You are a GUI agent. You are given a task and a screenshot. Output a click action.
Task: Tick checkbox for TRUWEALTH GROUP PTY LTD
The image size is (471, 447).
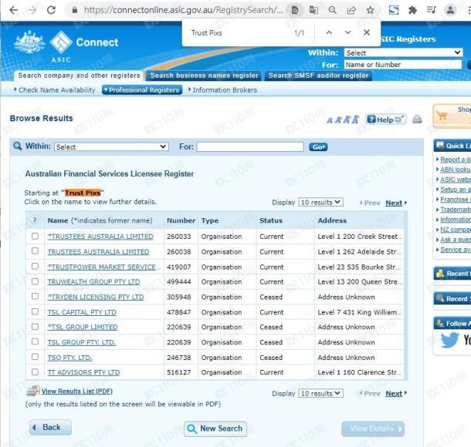[35, 281]
